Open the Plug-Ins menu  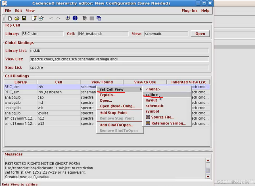[189, 11]
